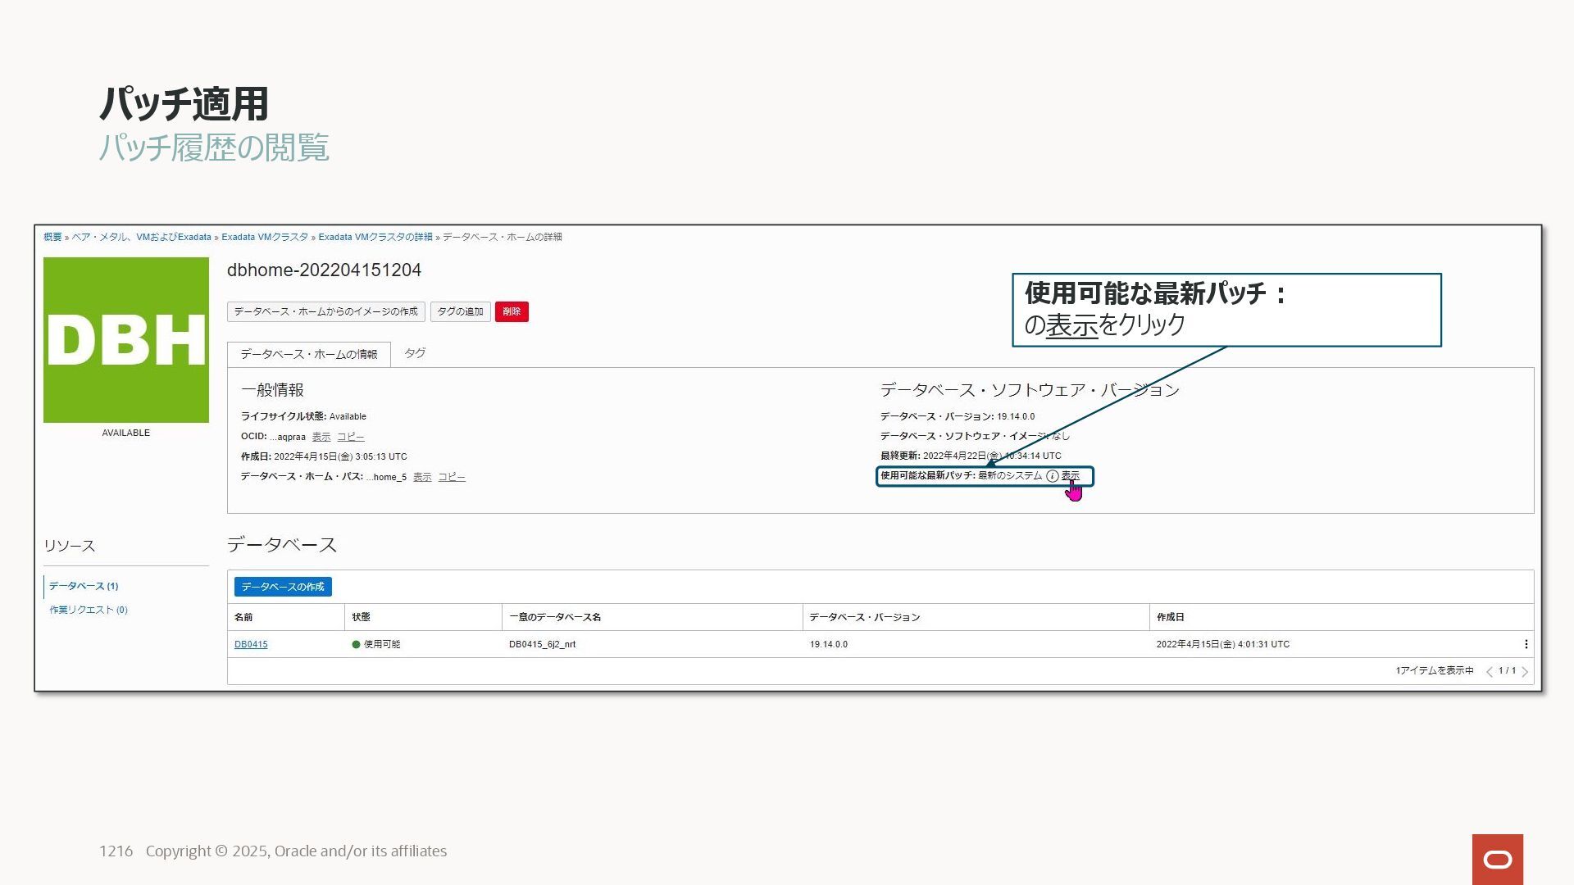Click the タグの追加 button
The image size is (1574, 885).
[x=460, y=311]
